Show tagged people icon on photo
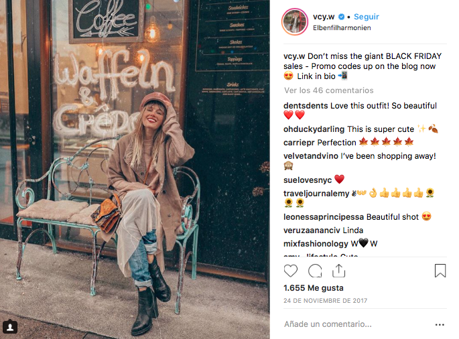 (10, 327)
